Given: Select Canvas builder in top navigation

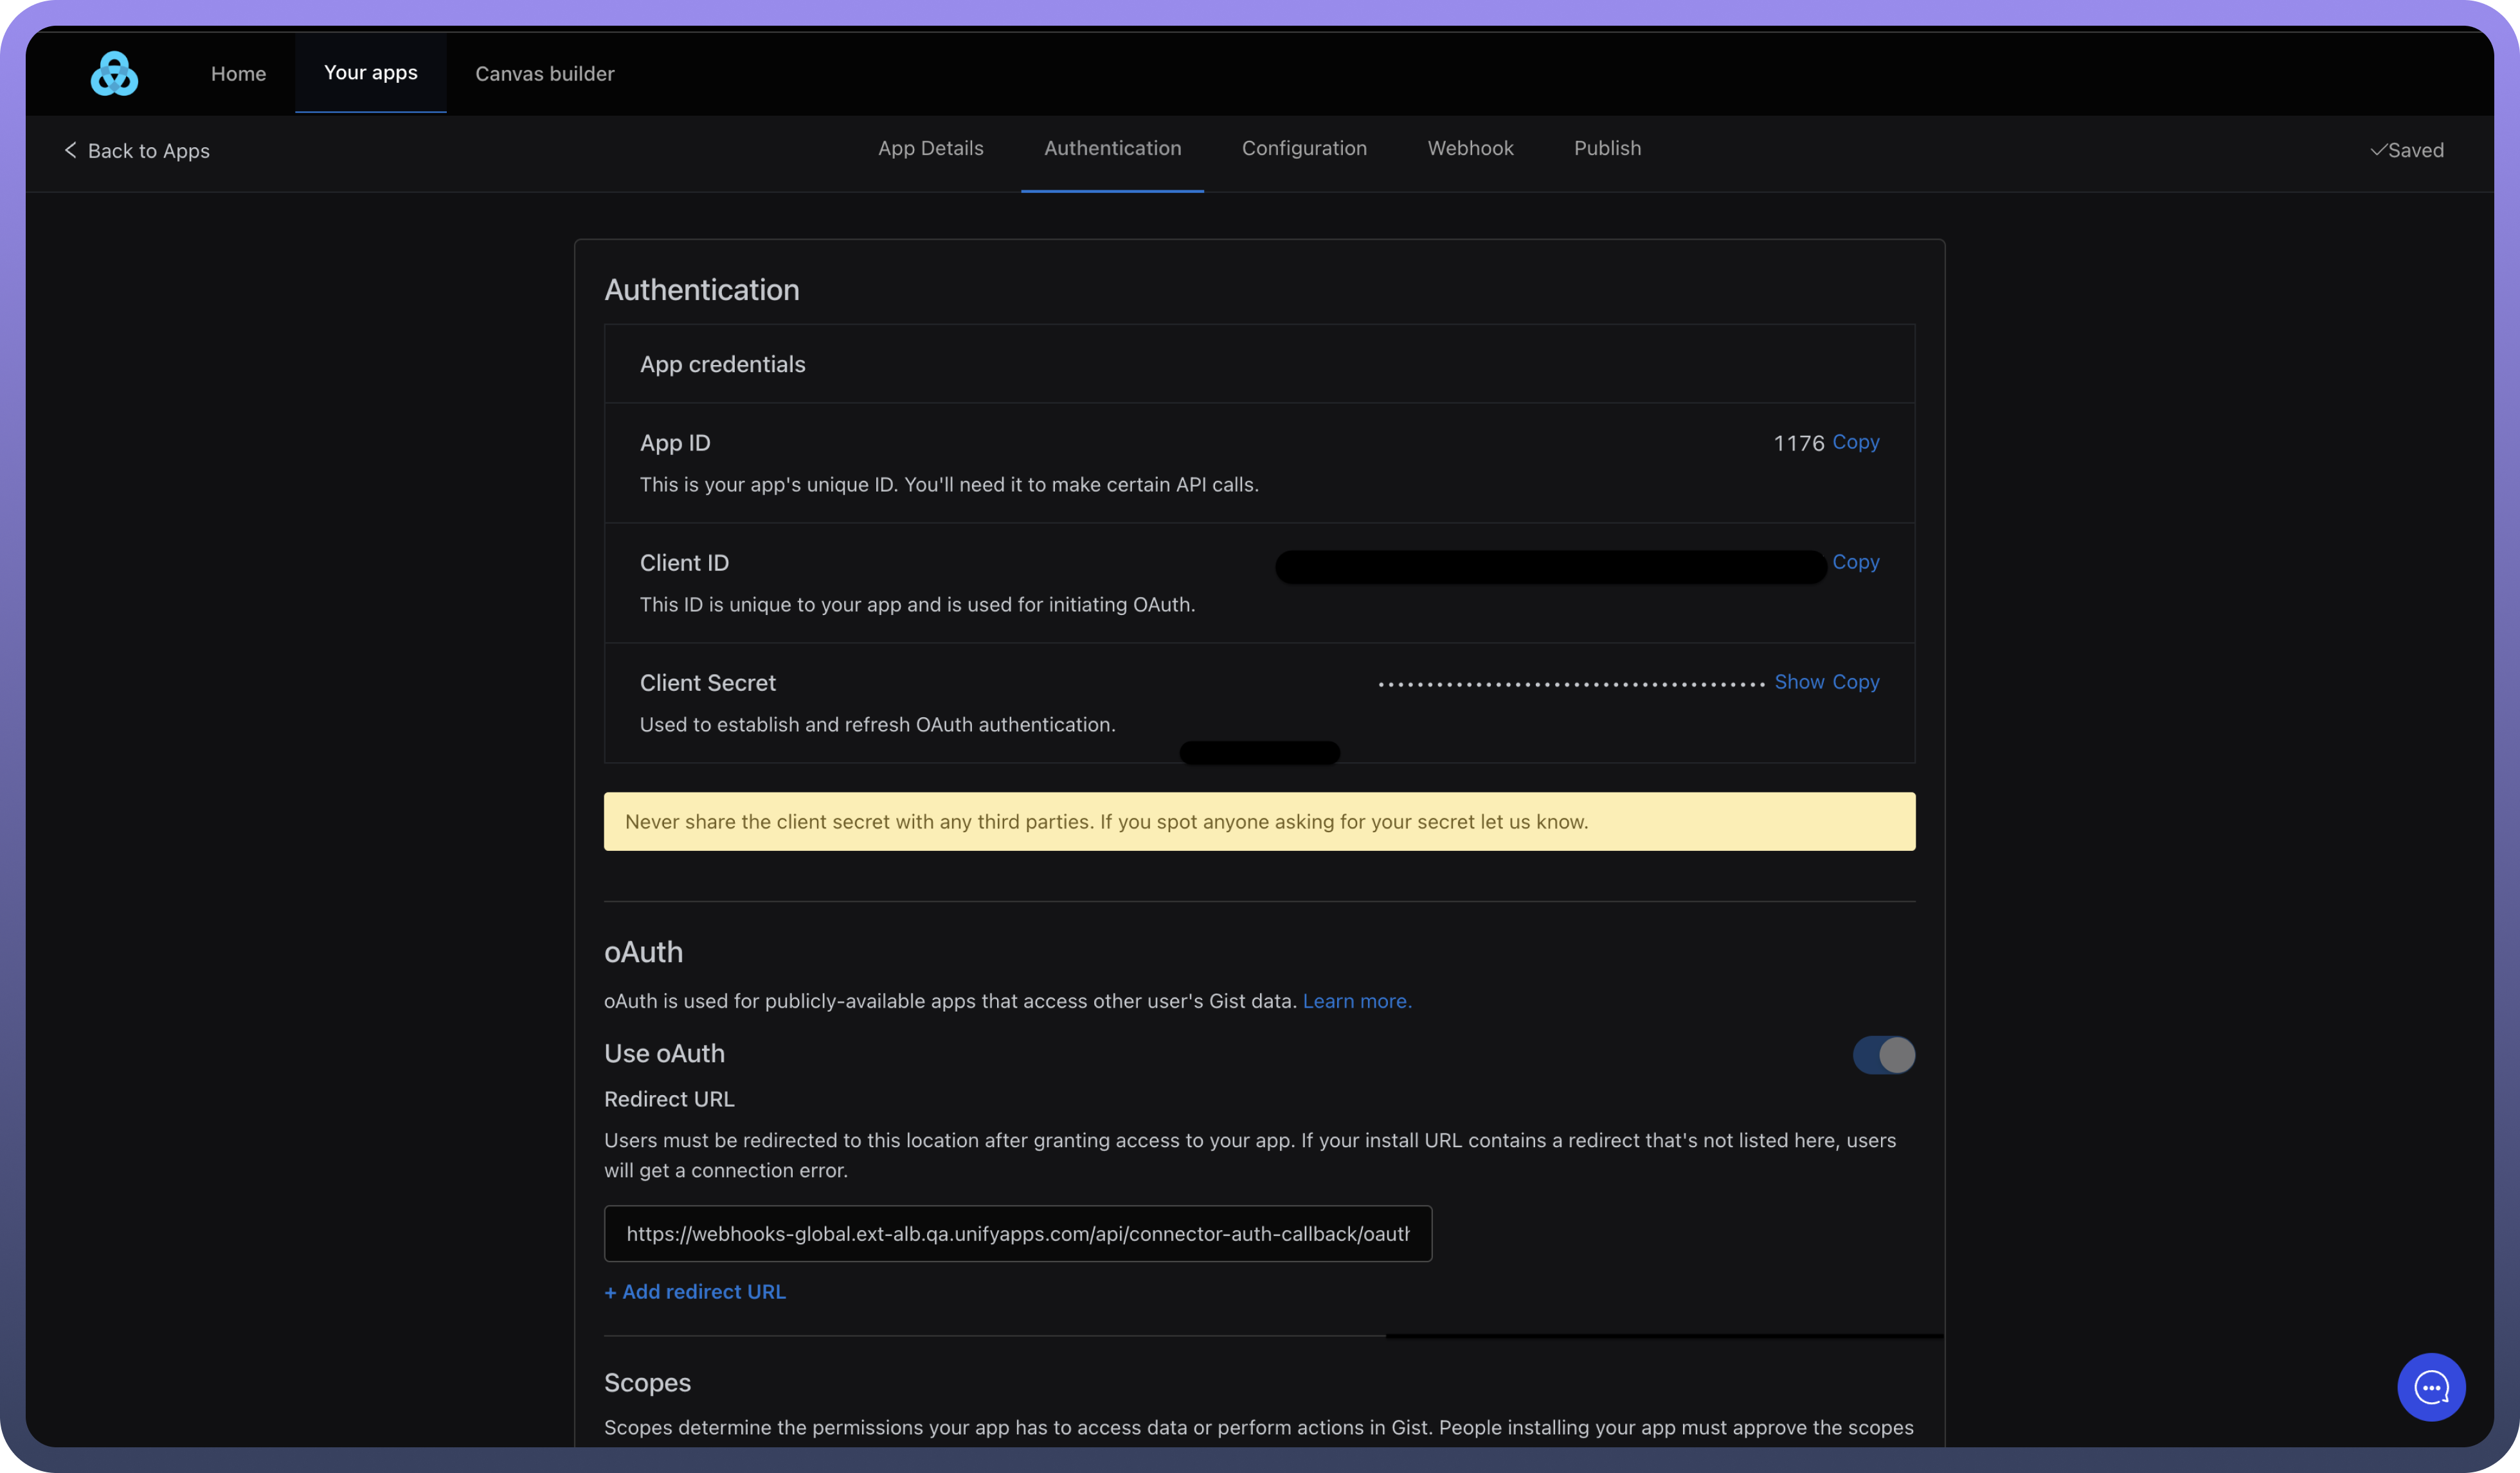Looking at the screenshot, I should coord(544,74).
